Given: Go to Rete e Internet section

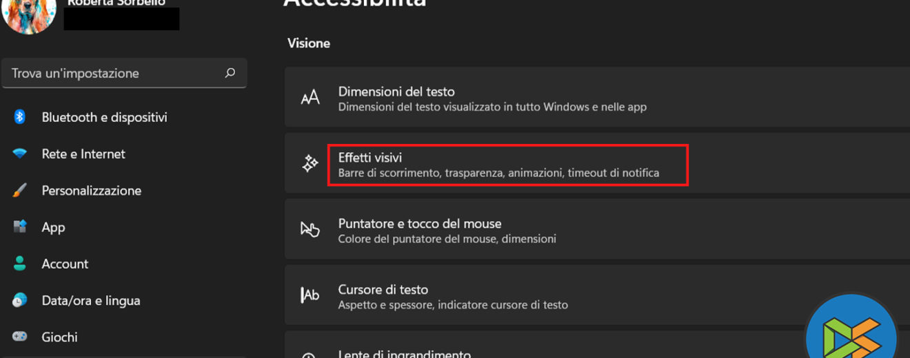Looking at the screenshot, I should 83,154.
